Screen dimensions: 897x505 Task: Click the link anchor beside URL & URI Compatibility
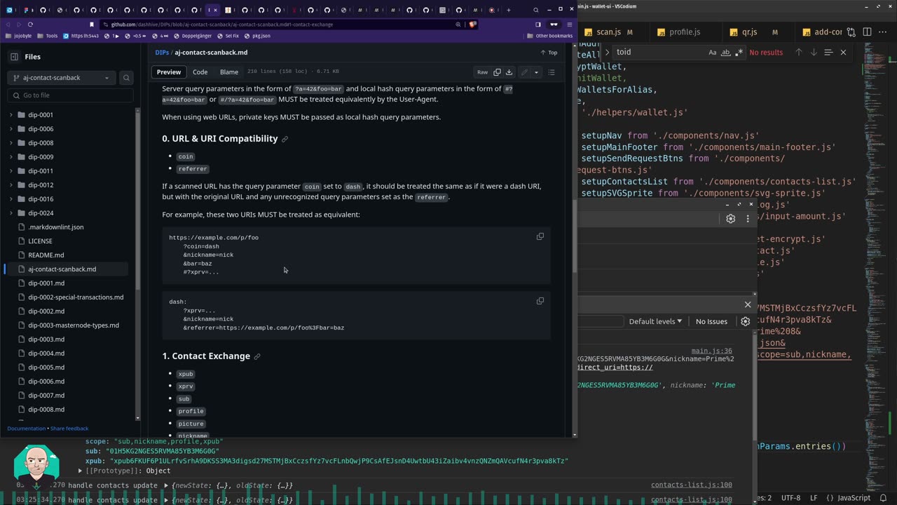pos(285,139)
